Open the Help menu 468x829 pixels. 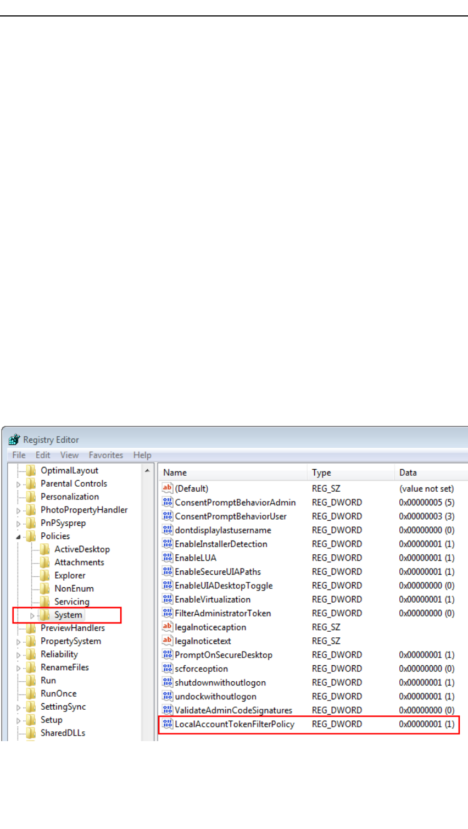tap(142, 455)
